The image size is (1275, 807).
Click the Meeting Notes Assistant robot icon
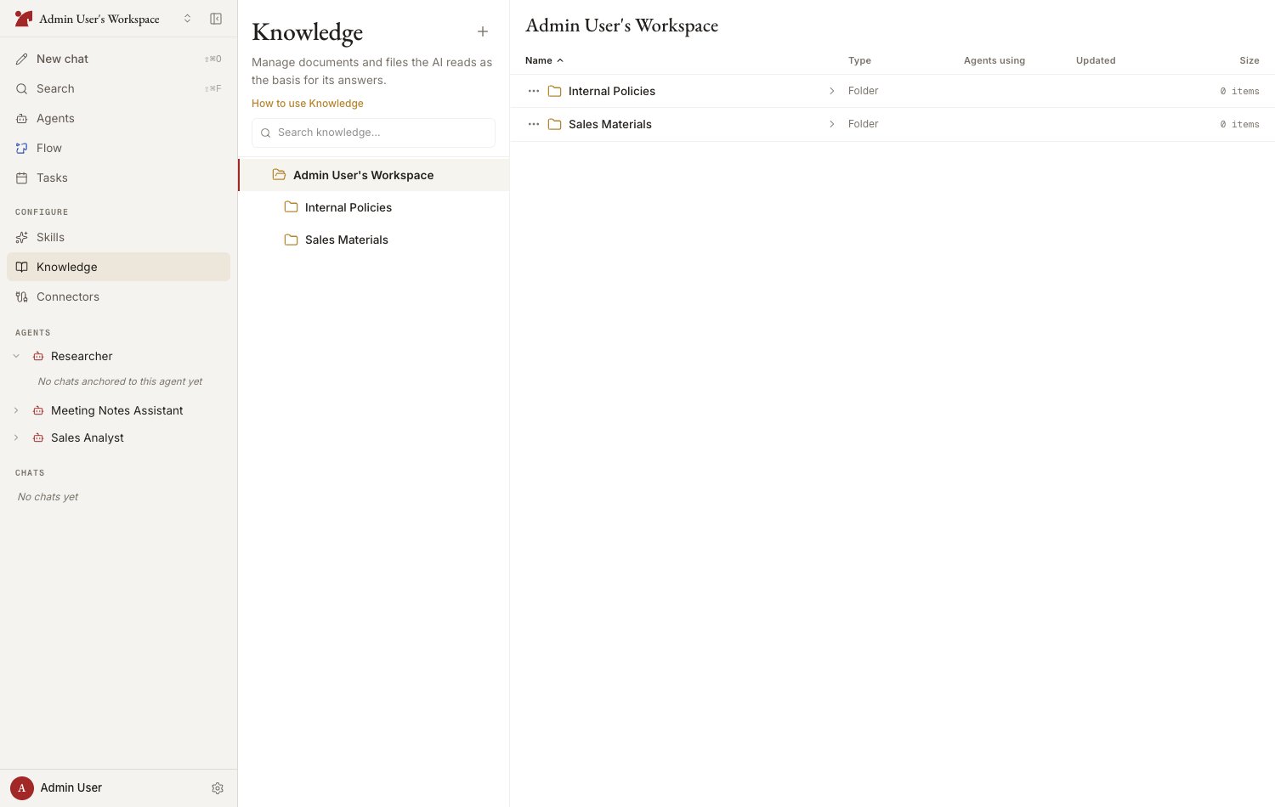pos(38,410)
